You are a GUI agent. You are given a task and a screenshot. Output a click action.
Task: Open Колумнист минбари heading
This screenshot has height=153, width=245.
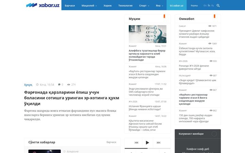pyautogui.click(x=191, y=134)
